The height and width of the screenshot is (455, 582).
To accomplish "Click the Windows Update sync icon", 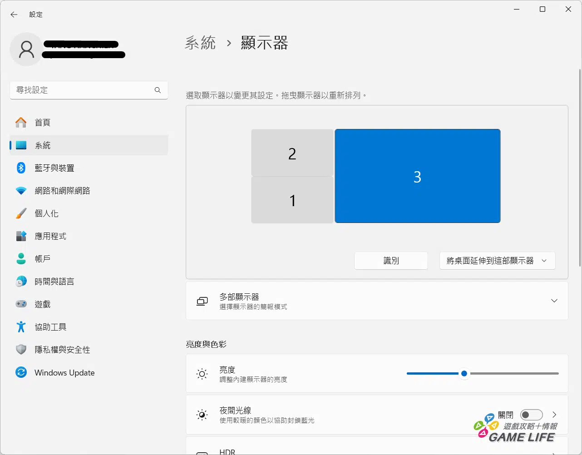I will point(21,373).
